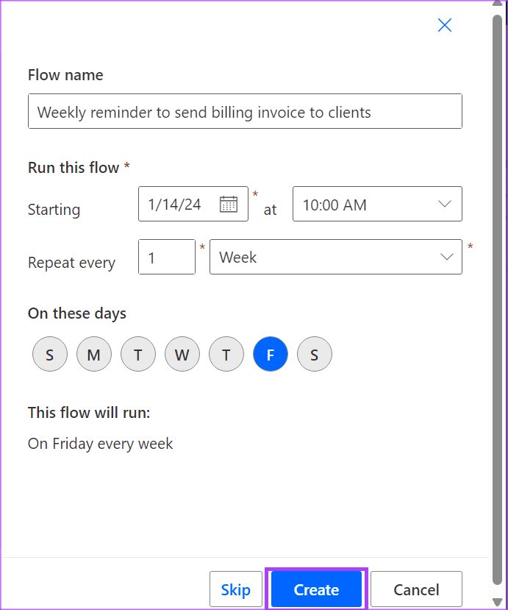Open the calendar date picker icon
The image size is (508, 610).
[x=229, y=205]
